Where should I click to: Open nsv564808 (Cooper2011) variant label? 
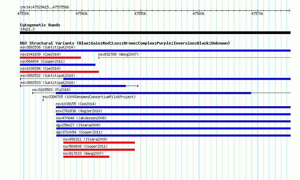85,146
